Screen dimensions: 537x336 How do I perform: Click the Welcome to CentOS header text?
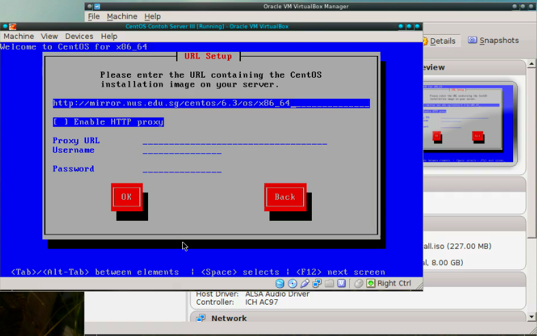coord(74,47)
